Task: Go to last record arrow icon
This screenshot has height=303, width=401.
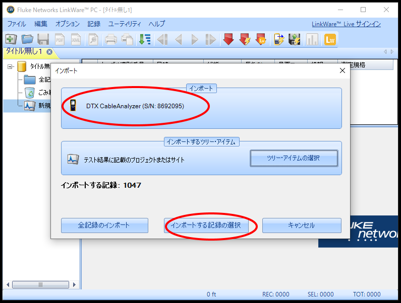Action: (210, 39)
